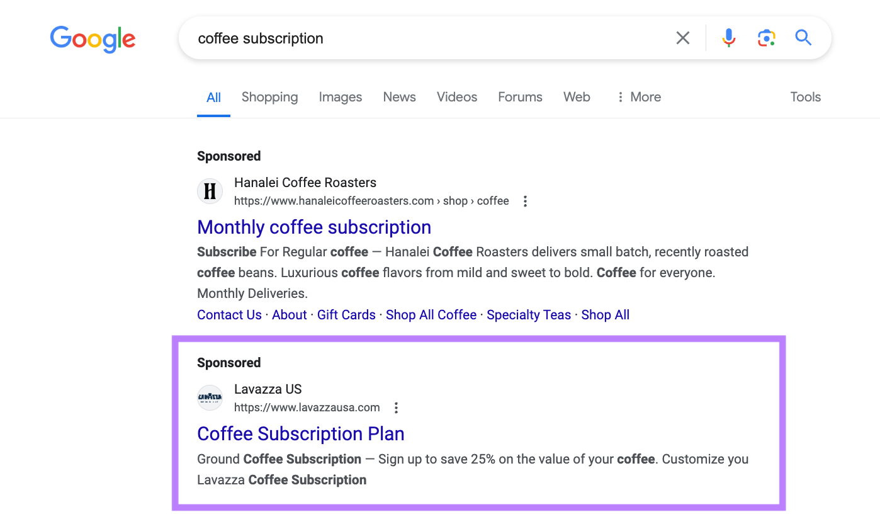This screenshot has height=519, width=880.
Task: Open the ad options menu for Lavazza result
Action: pyautogui.click(x=396, y=408)
